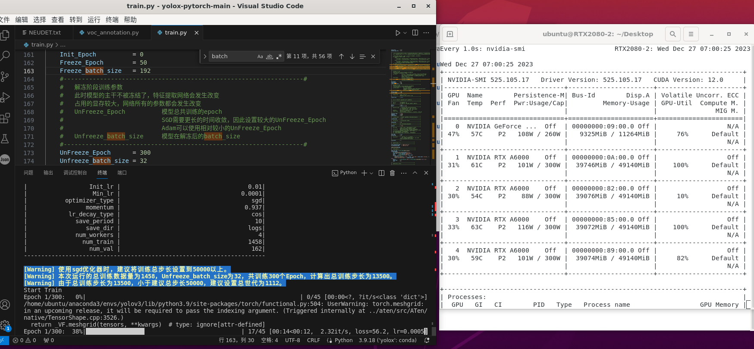The height and width of the screenshot is (349, 754).
Task: Click the batch search input field
Action: click(232, 56)
